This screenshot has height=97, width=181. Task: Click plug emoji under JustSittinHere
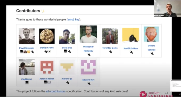tap(131, 52)
